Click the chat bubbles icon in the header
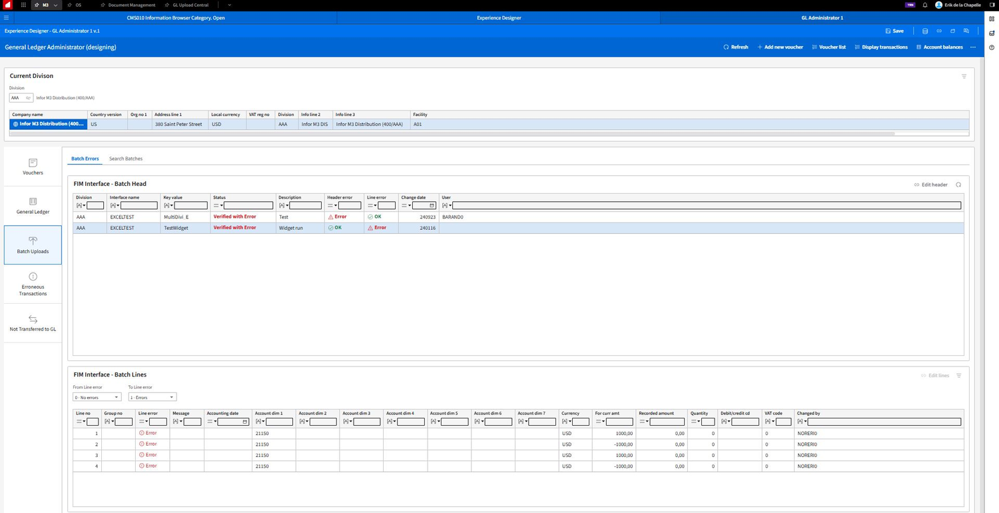This screenshot has height=513, width=999. [966, 31]
